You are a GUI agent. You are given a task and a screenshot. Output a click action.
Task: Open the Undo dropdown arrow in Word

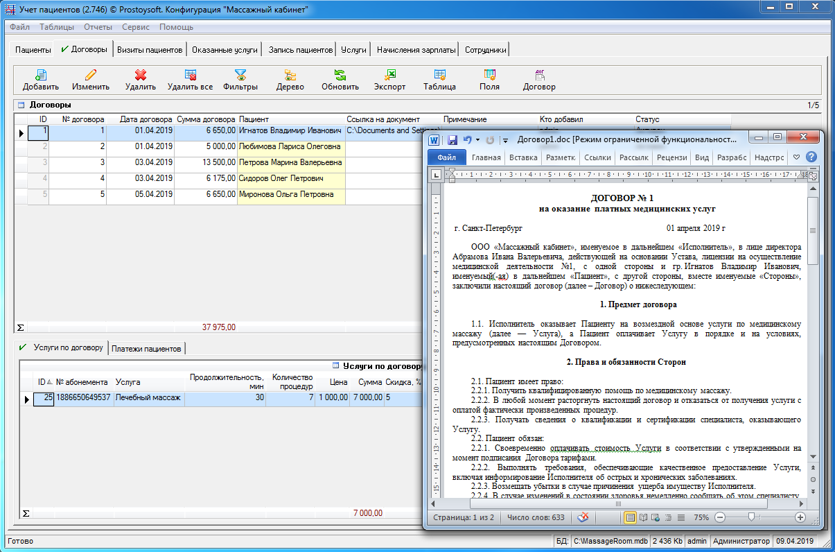pyautogui.click(x=477, y=139)
